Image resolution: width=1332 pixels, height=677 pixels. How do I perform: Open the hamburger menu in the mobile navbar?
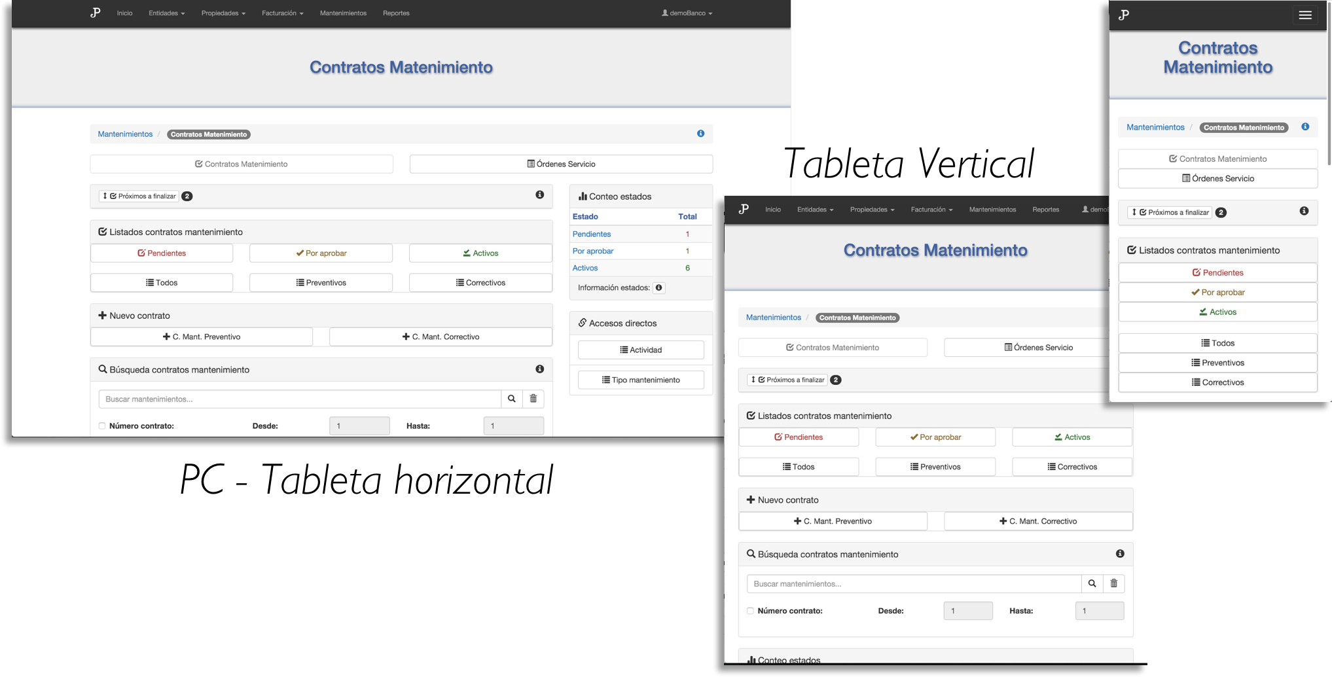coord(1305,15)
